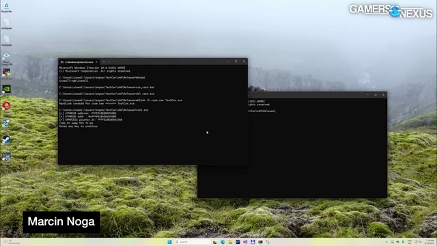Open Microsoft Edge from the taskbar

pos(223,242)
